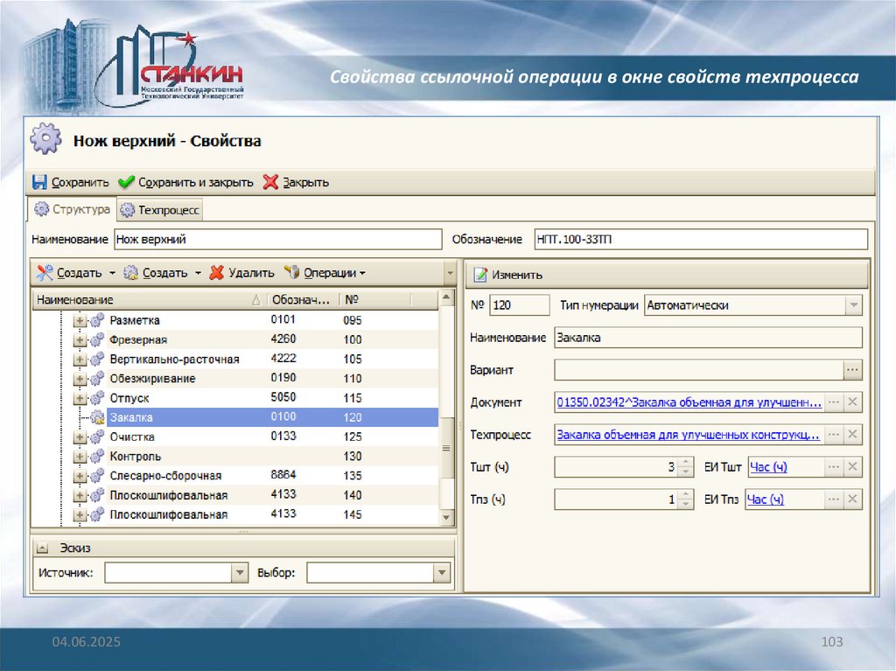Open the Тип нумерации dropdown
Viewport: 896px width, 671px height.
pyautogui.click(x=852, y=305)
